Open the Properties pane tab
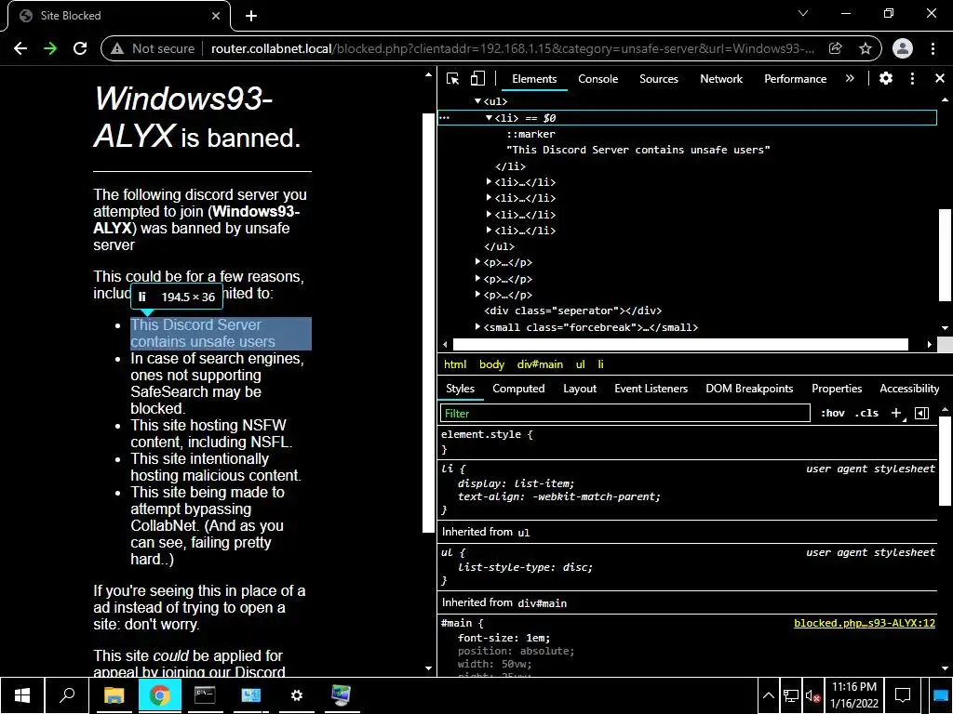 click(837, 389)
